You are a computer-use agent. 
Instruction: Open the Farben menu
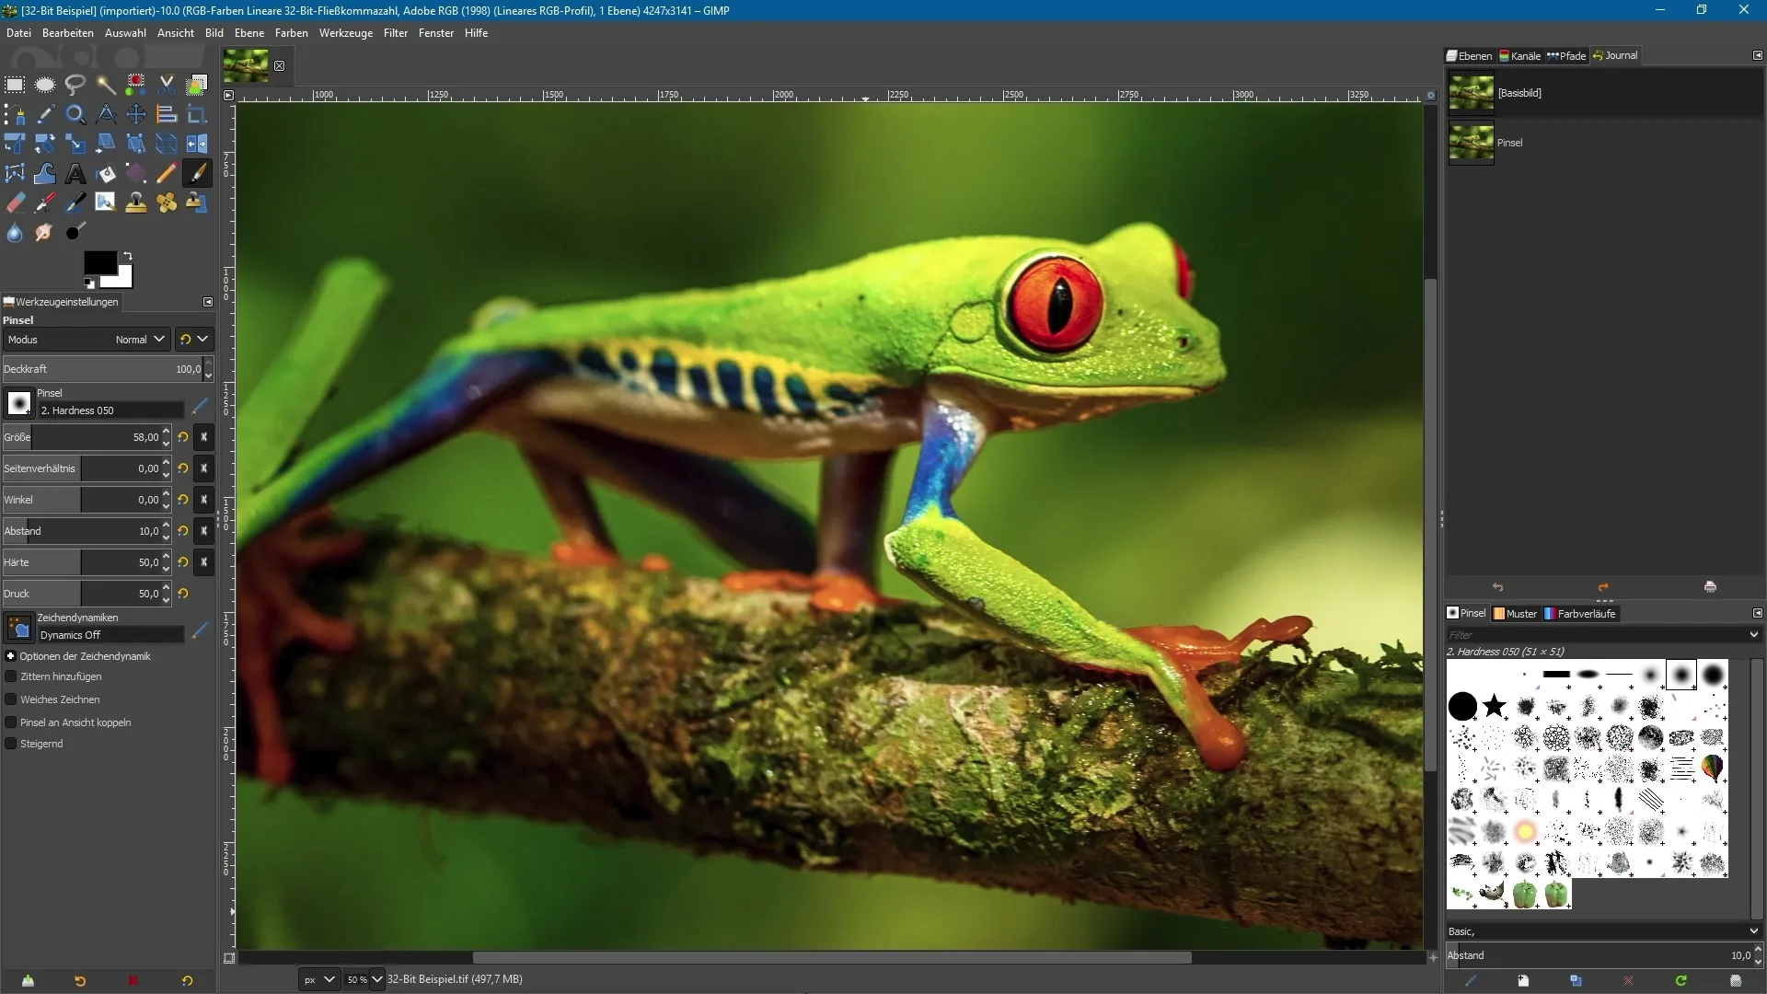coord(292,33)
